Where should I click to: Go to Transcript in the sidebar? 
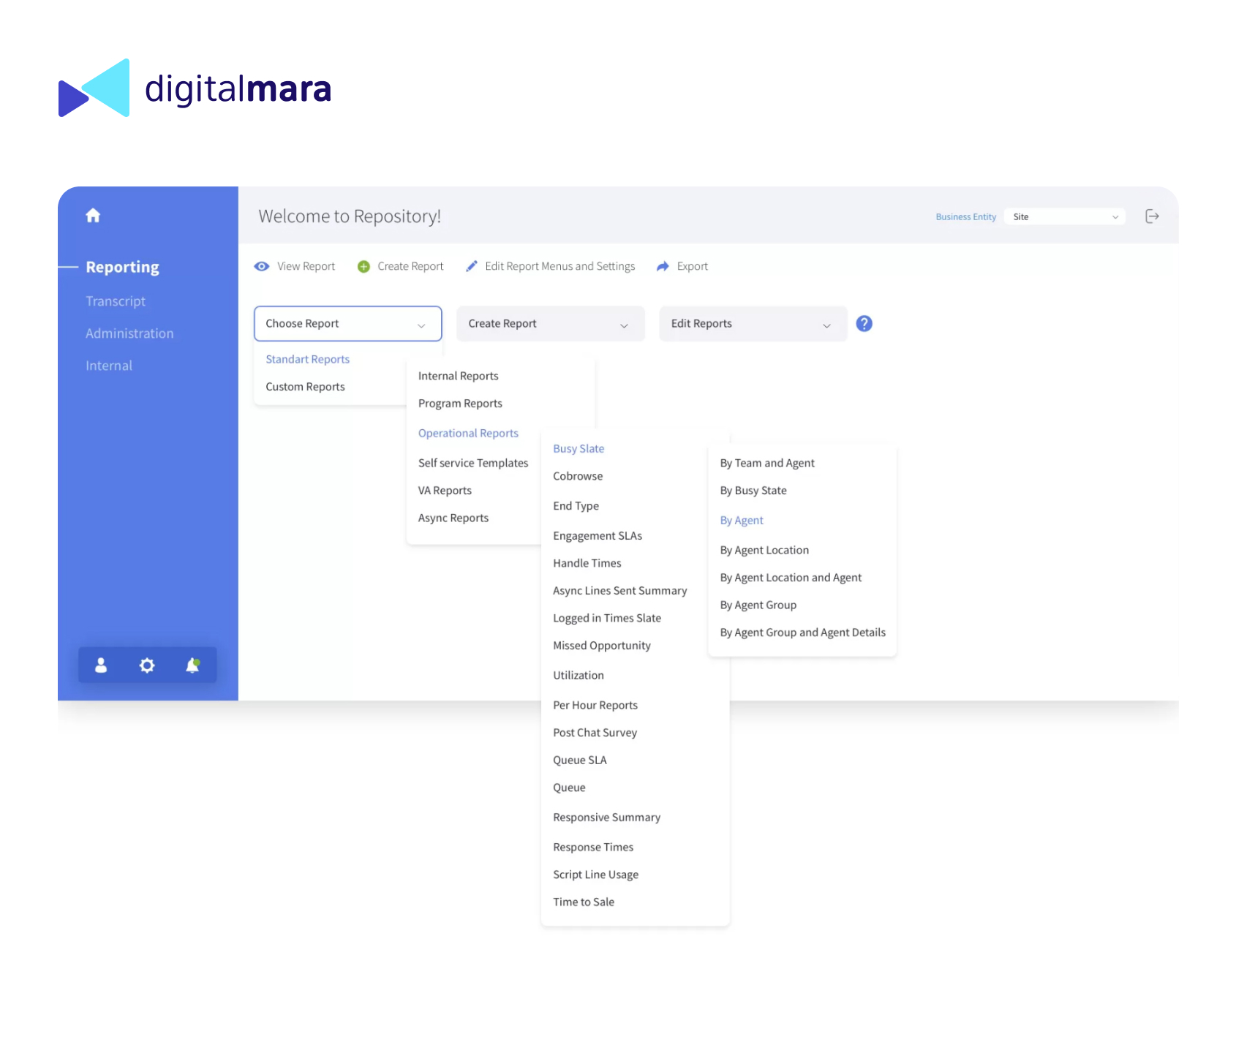116,301
